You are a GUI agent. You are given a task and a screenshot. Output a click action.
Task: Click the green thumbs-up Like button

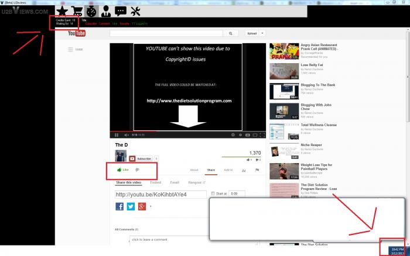pyautogui.click(x=122, y=169)
